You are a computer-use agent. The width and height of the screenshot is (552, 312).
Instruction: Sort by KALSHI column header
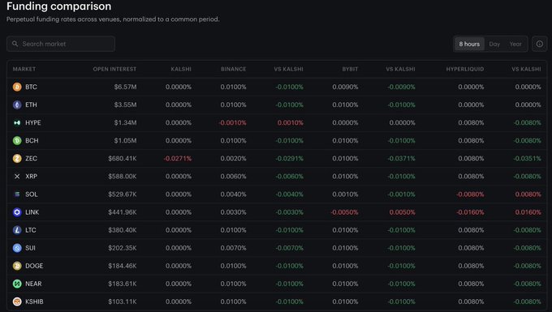pyautogui.click(x=181, y=69)
